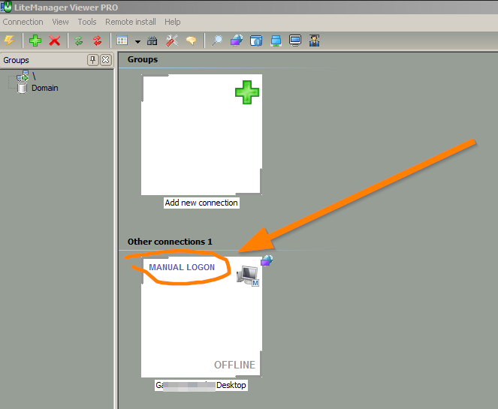Open the Connection menu
Image resolution: width=498 pixels, height=409 pixels.
(23, 22)
